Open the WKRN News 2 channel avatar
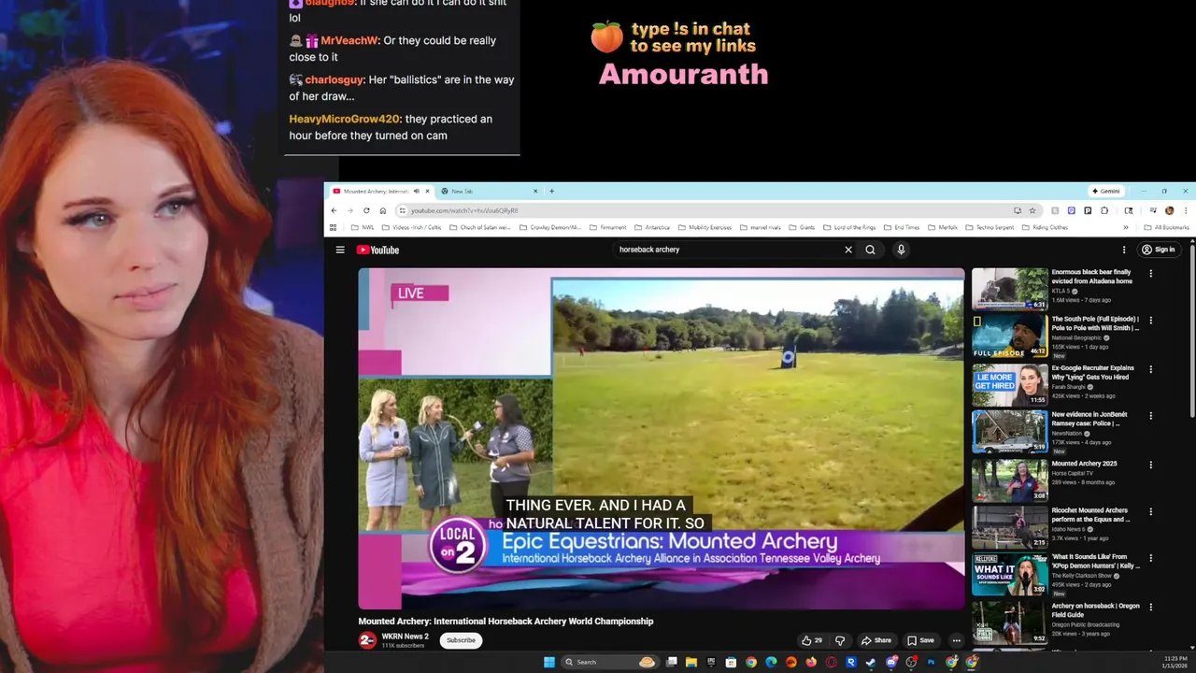1196x673 pixels. 367,640
